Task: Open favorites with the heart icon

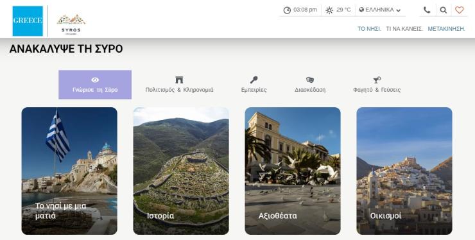Action: click(459, 10)
